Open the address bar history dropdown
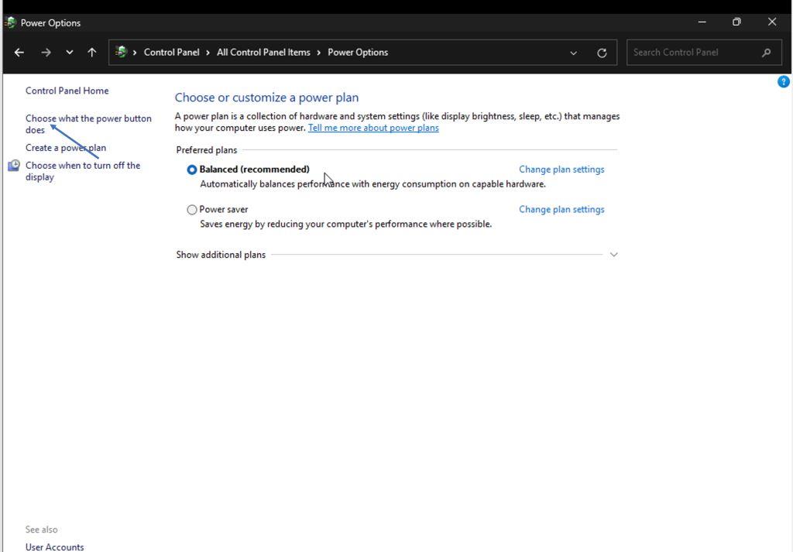This screenshot has height=552, width=793. tap(573, 53)
